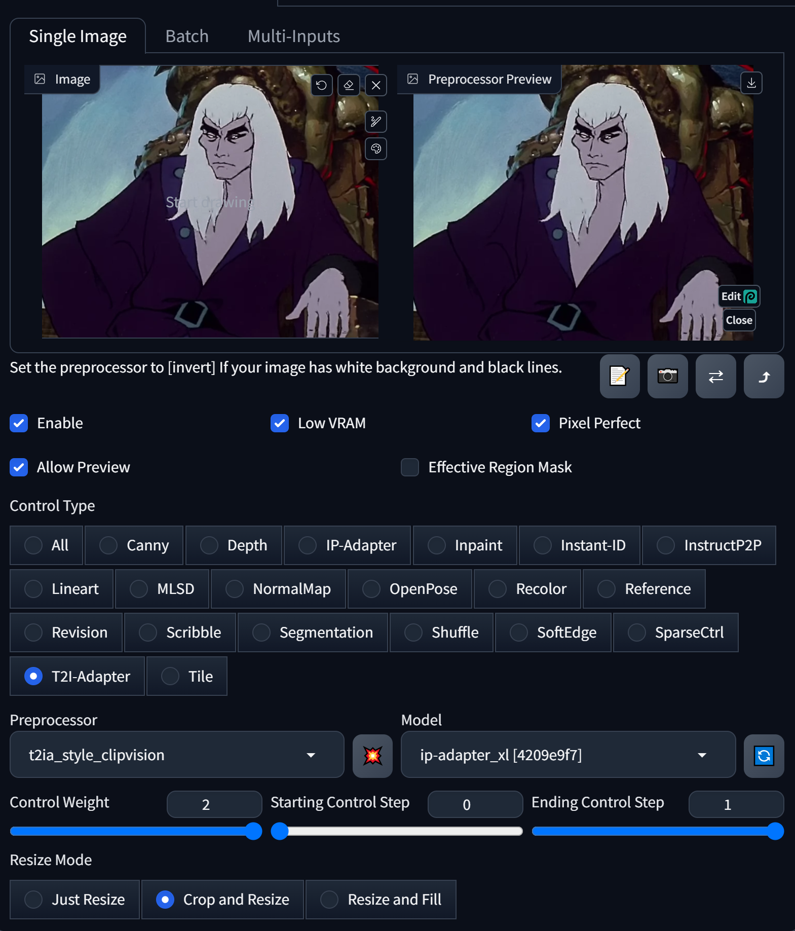The height and width of the screenshot is (931, 795).
Task: Switch to Multi-Inputs tab
Action: click(294, 36)
